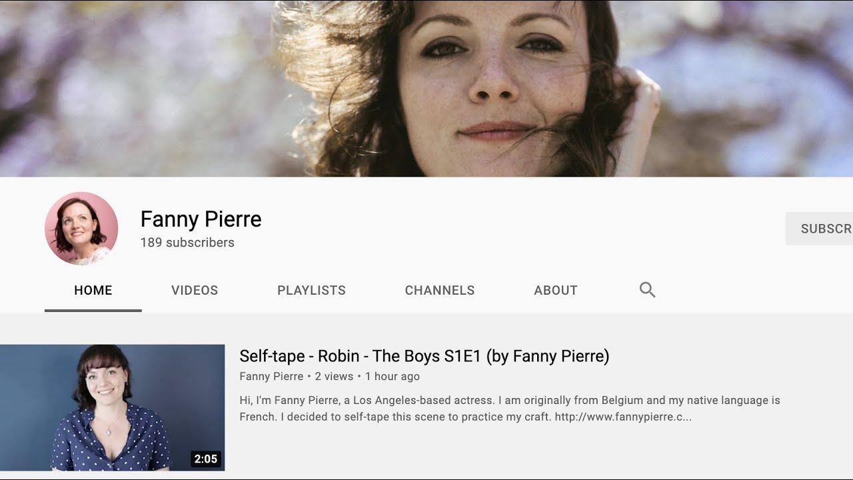853x480 pixels.
Task: Click the "1 hour ago" upload time
Action: pos(393,377)
